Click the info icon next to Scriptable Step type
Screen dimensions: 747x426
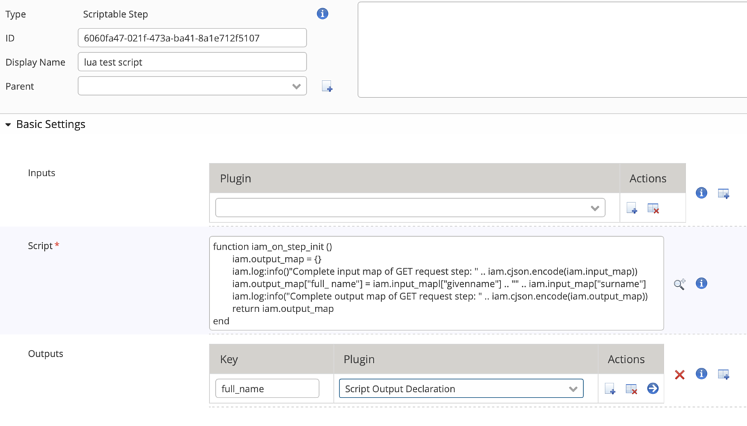pyautogui.click(x=323, y=14)
